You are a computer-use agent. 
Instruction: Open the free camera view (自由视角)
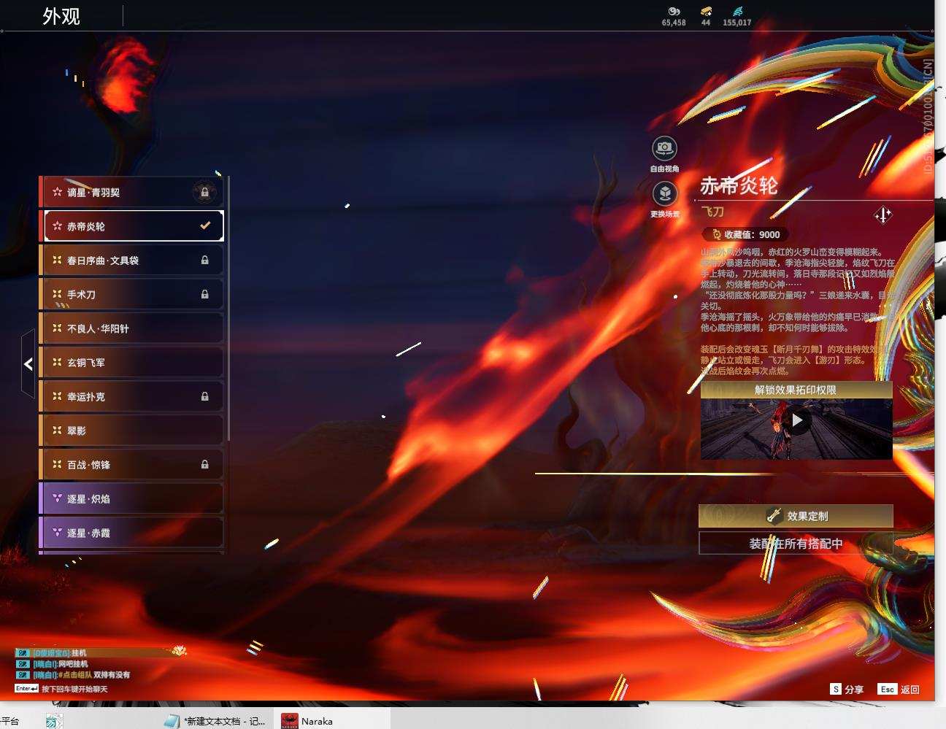click(664, 148)
